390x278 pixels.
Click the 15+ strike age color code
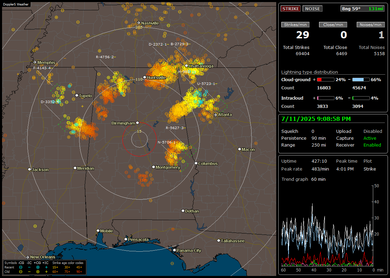click(55, 267)
